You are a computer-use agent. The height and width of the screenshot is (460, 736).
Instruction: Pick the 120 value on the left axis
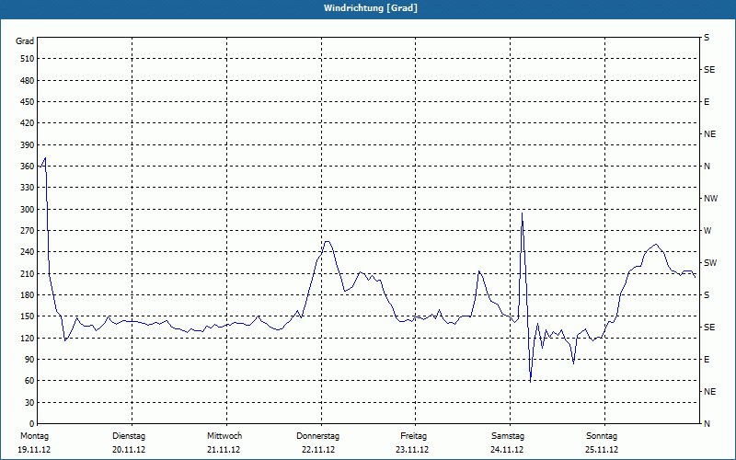pyautogui.click(x=28, y=338)
